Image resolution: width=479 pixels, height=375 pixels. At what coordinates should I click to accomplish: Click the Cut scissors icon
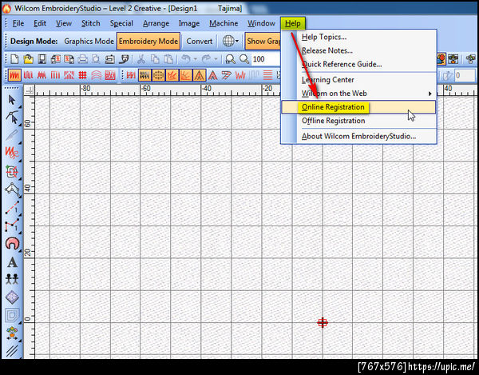pyautogui.click(x=141, y=59)
